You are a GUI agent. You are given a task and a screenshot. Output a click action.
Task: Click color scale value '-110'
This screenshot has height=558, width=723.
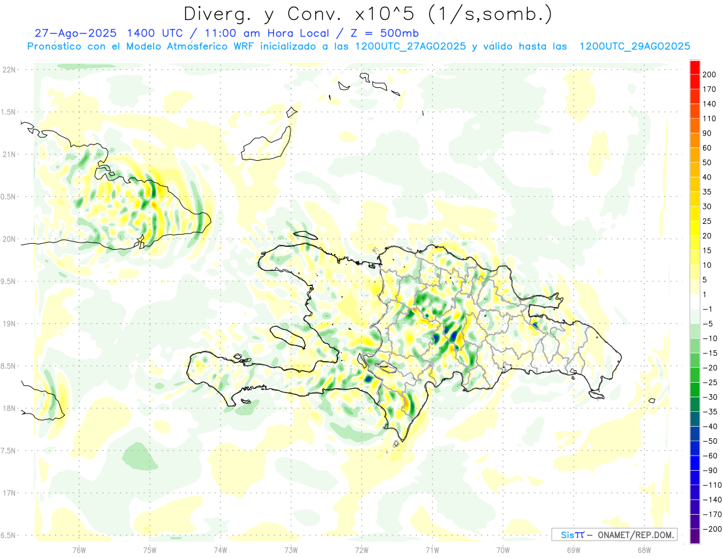point(713,485)
